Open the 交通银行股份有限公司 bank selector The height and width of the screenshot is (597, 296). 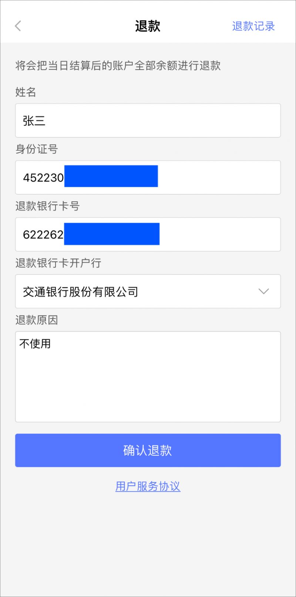pyautogui.click(x=148, y=291)
